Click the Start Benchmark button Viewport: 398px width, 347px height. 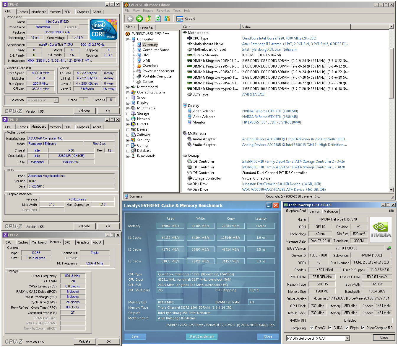(x=202, y=336)
